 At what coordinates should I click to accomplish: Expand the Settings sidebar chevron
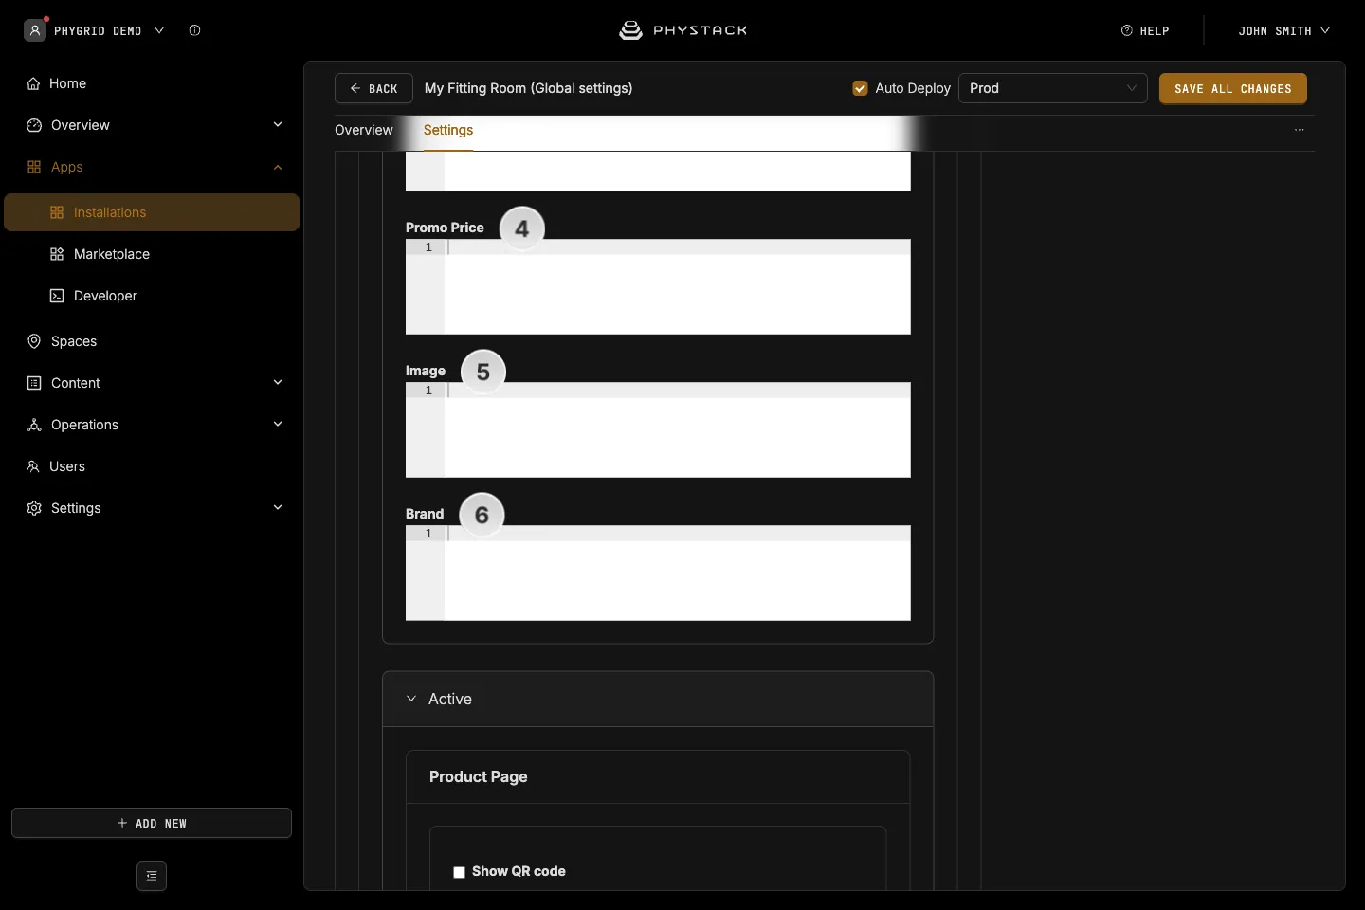point(278,508)
